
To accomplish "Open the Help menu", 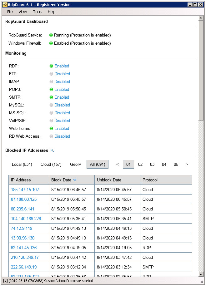I will point(52,12).
